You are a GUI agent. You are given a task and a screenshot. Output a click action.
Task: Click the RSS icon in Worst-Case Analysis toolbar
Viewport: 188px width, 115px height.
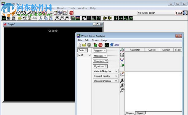(x=116, y=45)
